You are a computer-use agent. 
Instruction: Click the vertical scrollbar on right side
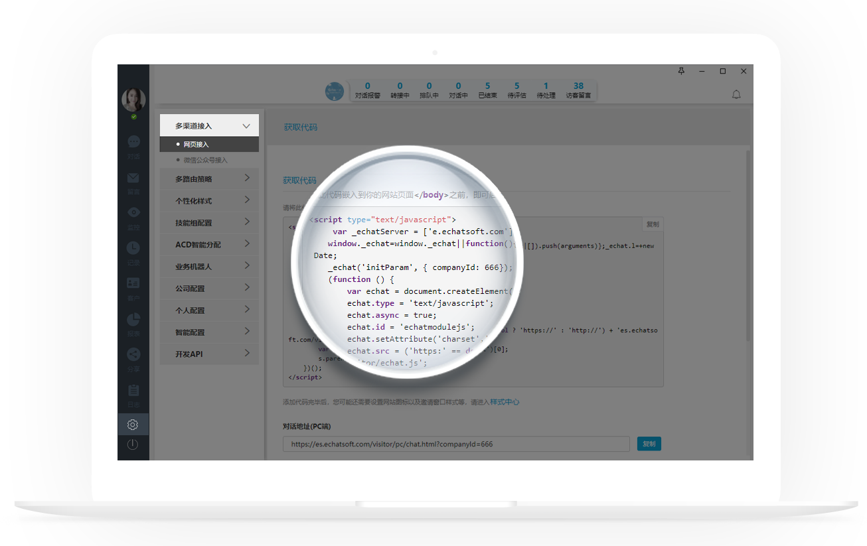748,245
